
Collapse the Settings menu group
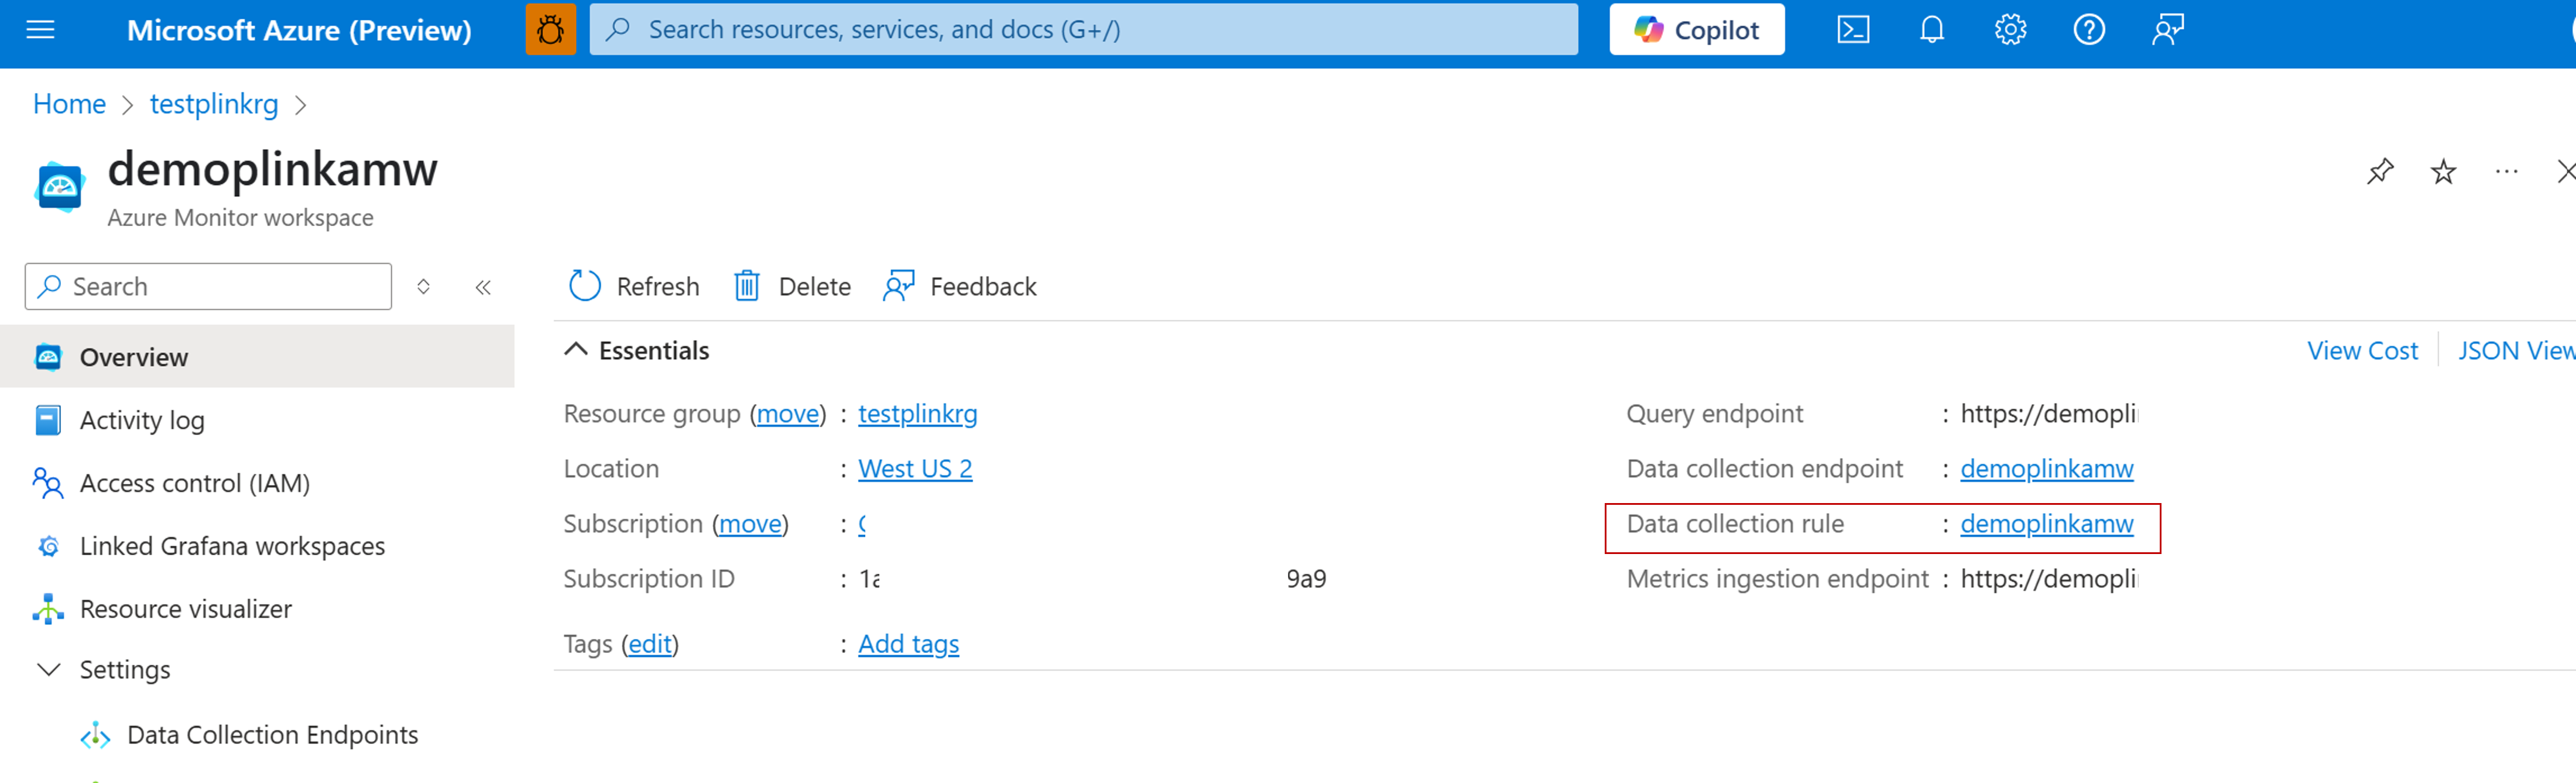pyautogui.click(x=48, y=669)
